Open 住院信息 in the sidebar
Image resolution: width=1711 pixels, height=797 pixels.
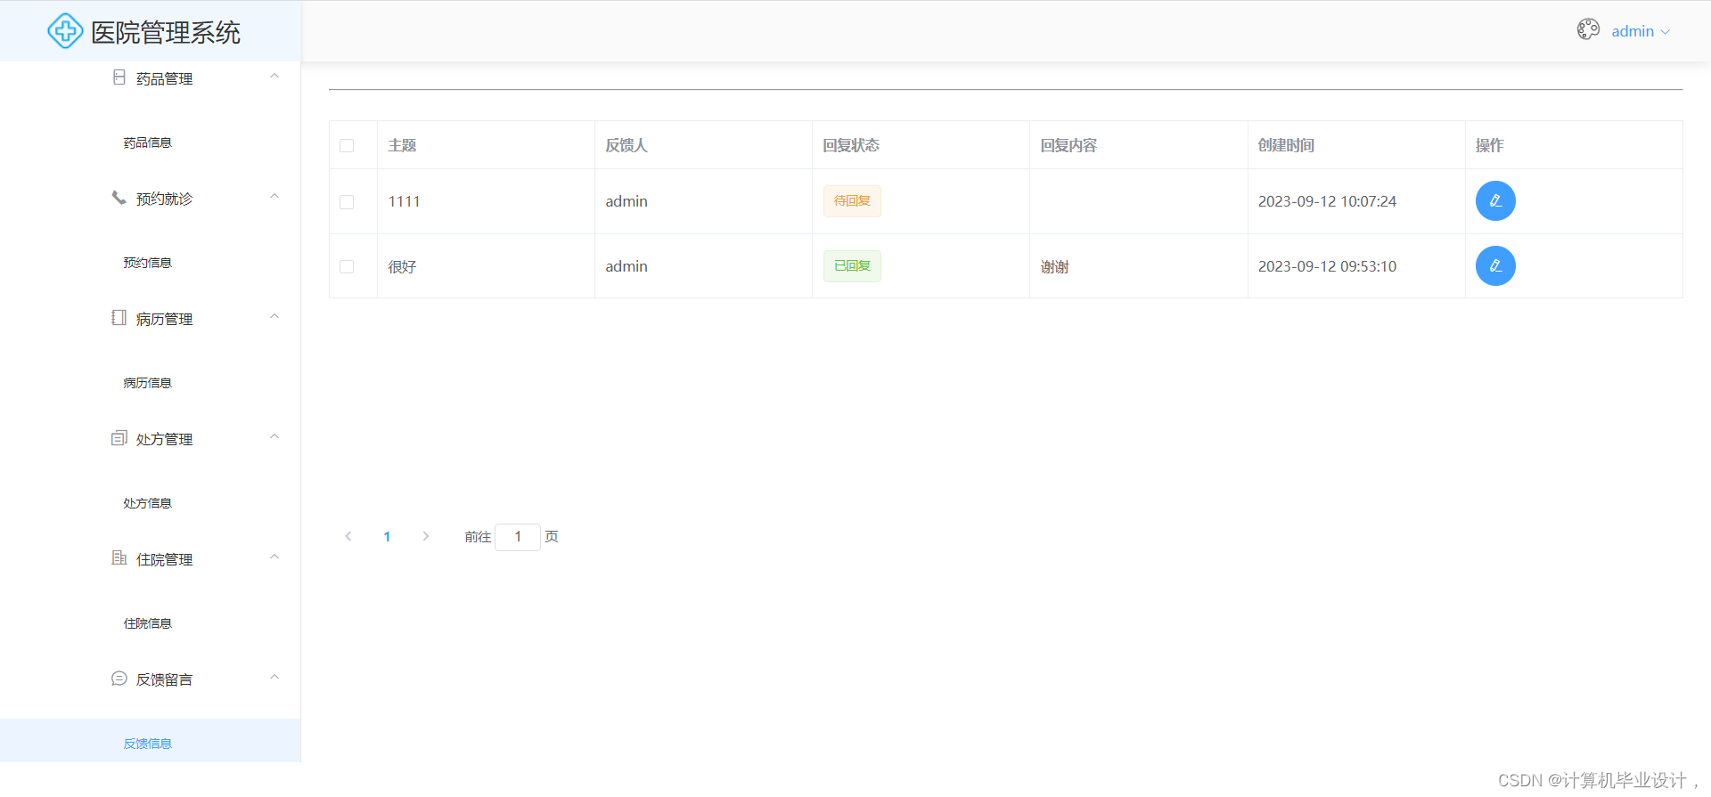tap(150, 623)
